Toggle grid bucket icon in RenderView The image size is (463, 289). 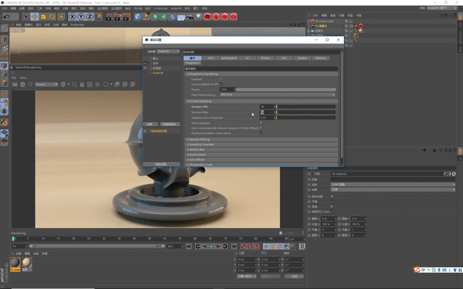[90, 84]
